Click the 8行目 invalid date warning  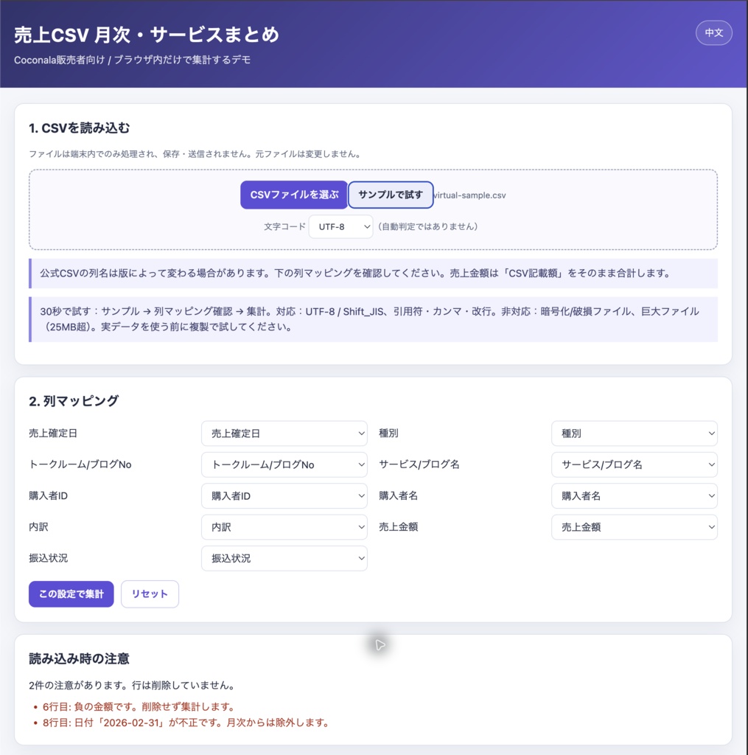[186, 723]
